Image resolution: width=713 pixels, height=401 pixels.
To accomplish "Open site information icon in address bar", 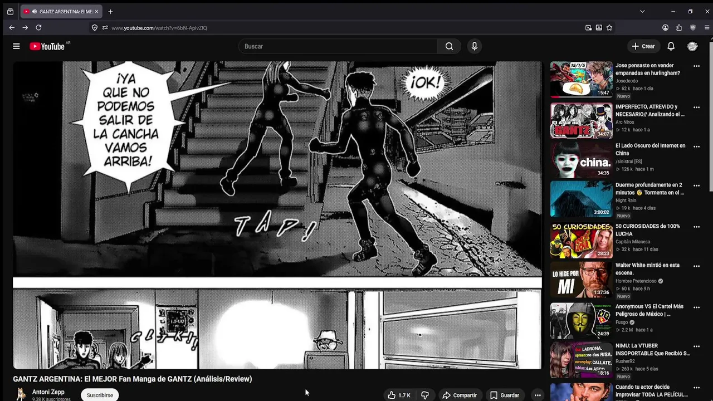I will point(105,28).
